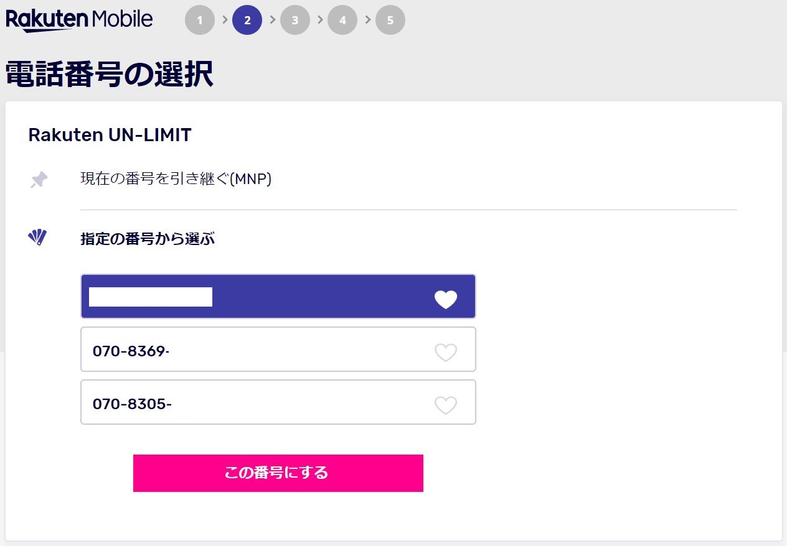Click the active step 2 circle

(247, 20)
